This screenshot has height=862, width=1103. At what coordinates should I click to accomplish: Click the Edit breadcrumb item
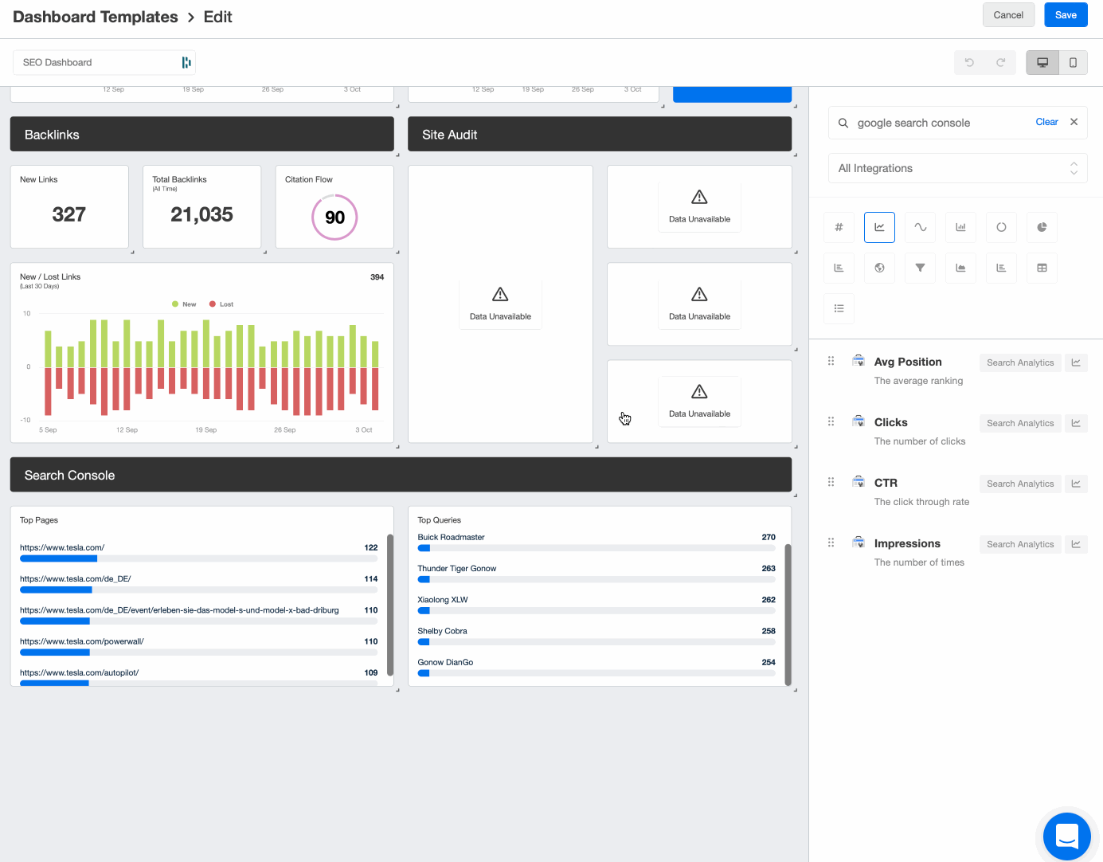(x=218, y=16)
